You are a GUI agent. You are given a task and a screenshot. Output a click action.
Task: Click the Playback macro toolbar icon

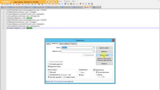click(x=86, y=4)
